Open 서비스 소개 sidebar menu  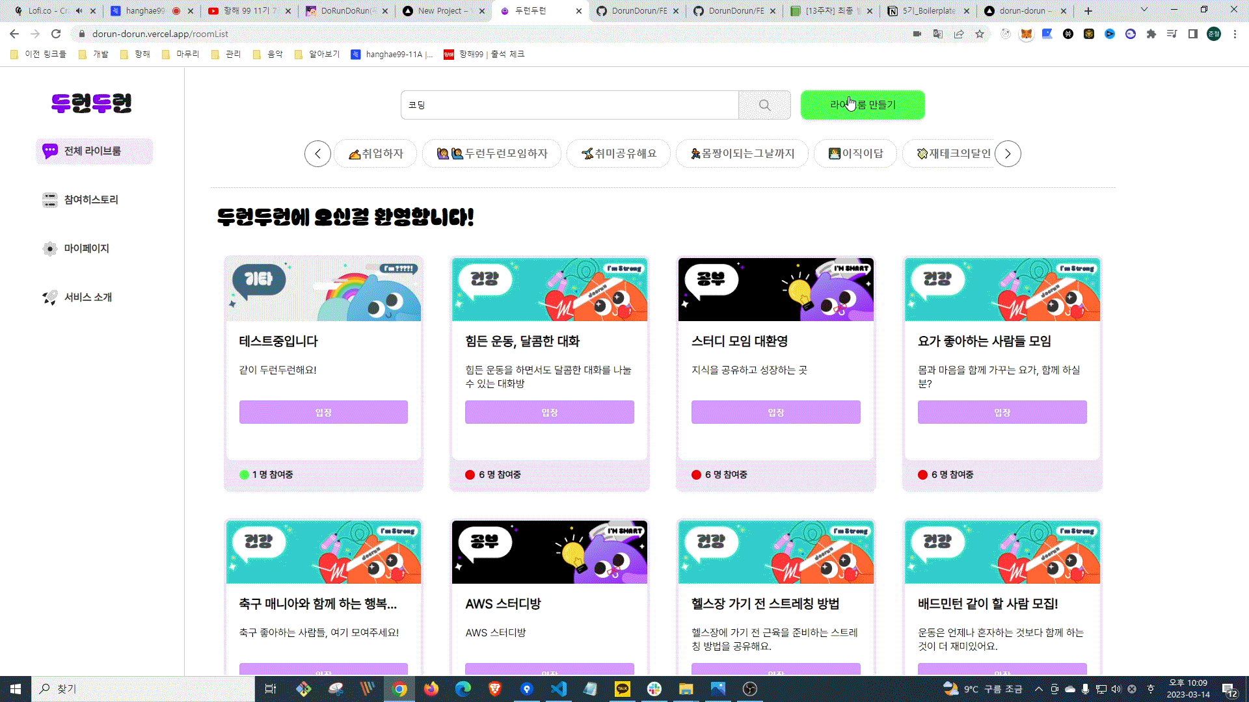point(77,297)
